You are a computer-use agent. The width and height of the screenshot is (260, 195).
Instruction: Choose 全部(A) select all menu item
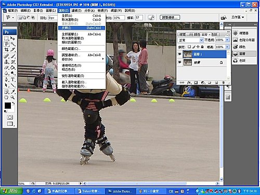81,16
